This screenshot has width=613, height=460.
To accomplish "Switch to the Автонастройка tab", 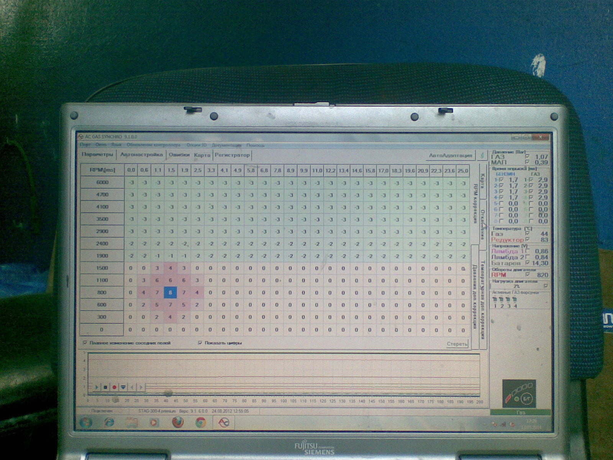I will (x=141, y=155).
